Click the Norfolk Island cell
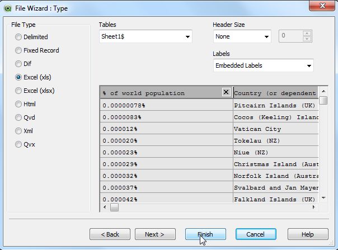The height and width of the screenshot is (250, 338). pos(276,176)
